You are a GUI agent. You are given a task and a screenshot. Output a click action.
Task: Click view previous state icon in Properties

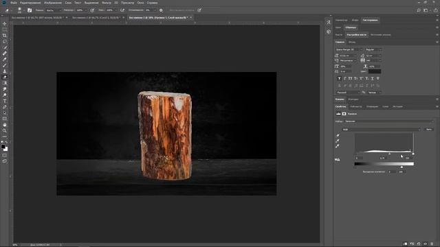coord(412,244)
